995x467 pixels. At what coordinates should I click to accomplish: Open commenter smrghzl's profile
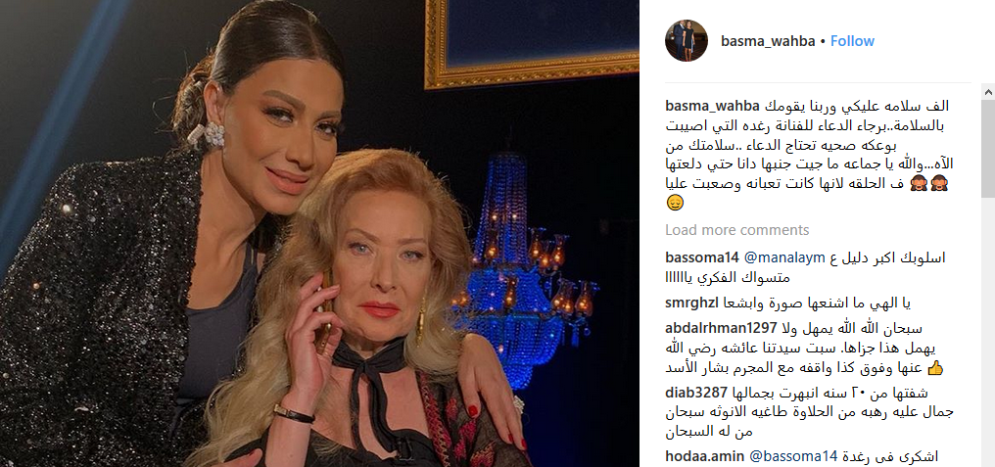click(691, 304)
